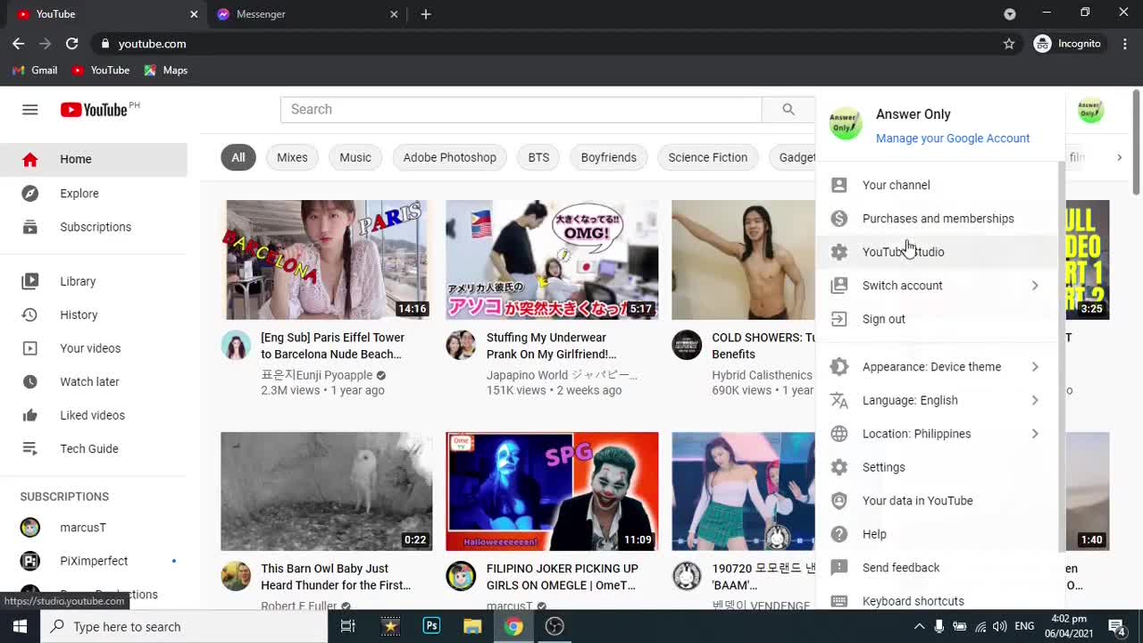Open the Tech Guide playlist
This screenshot has height=643, width=1143.
(x=94, y=448)
